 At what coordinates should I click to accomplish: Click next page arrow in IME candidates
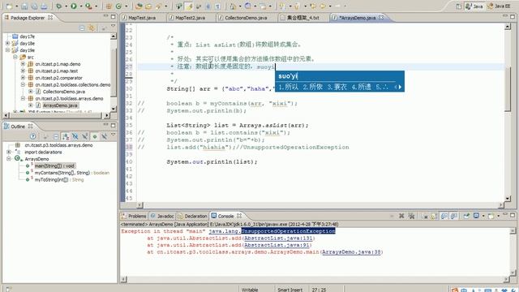(400, 87)
